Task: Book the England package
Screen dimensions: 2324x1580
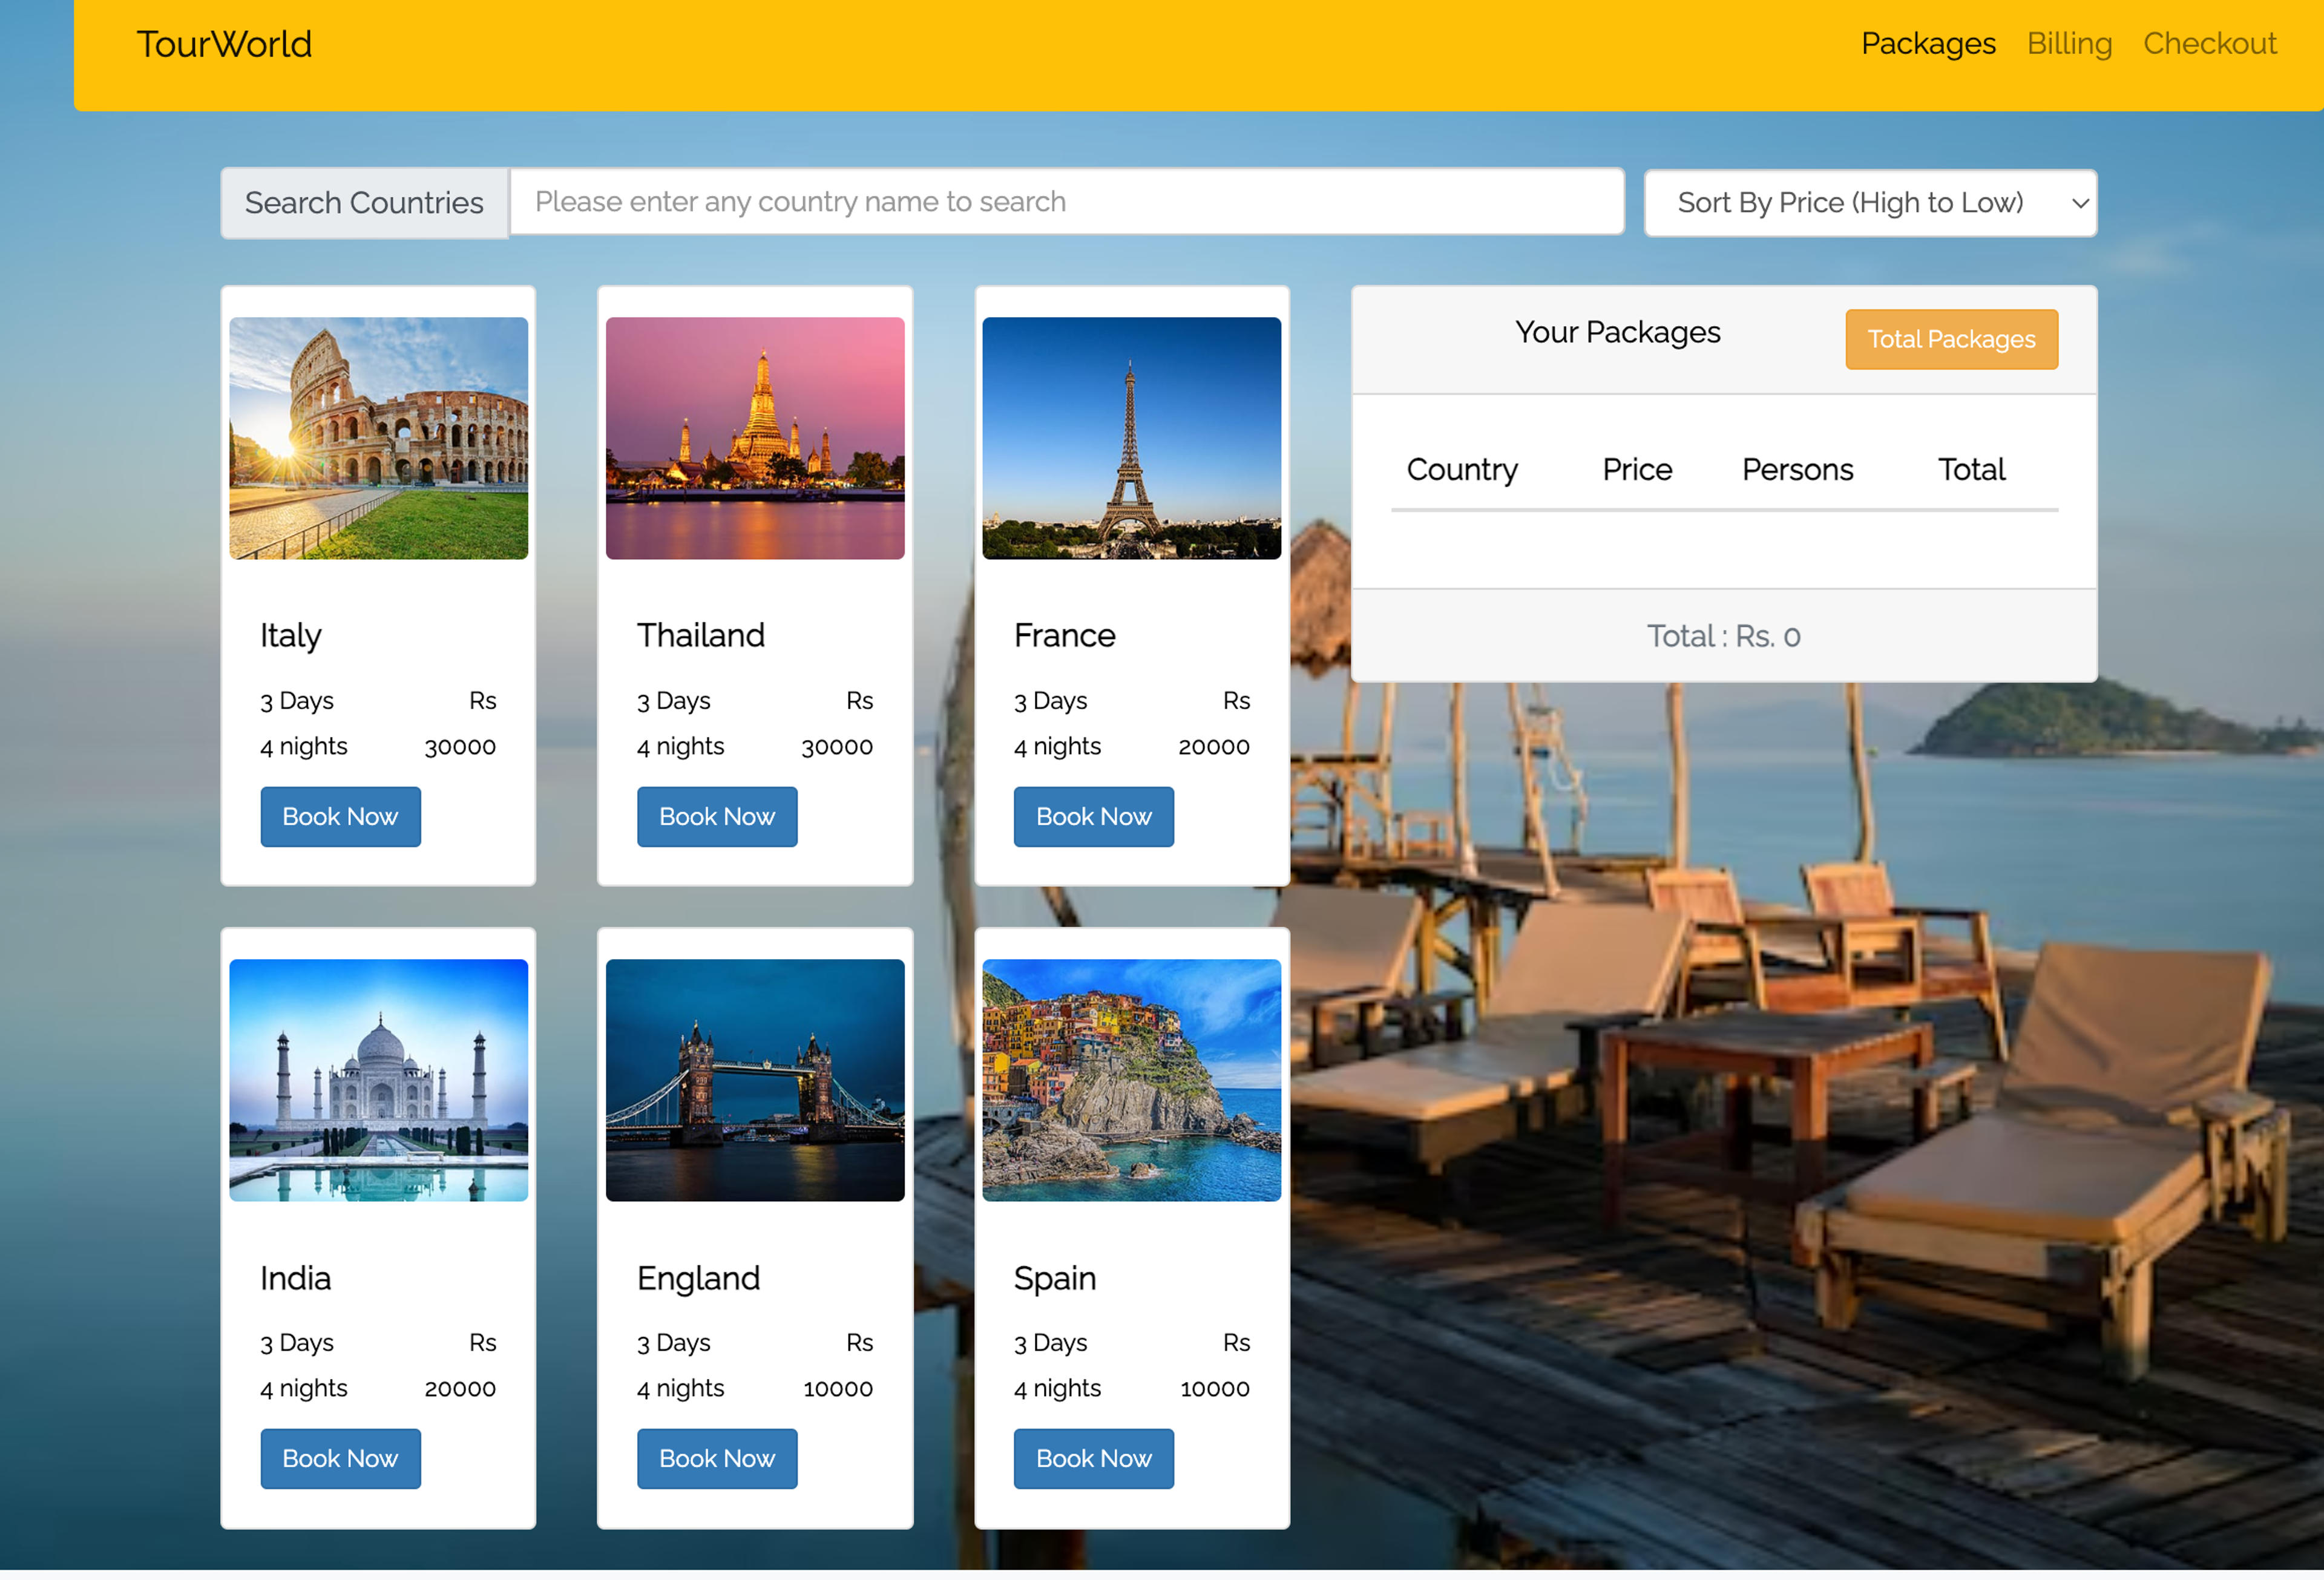Action: pos(717,1459)
